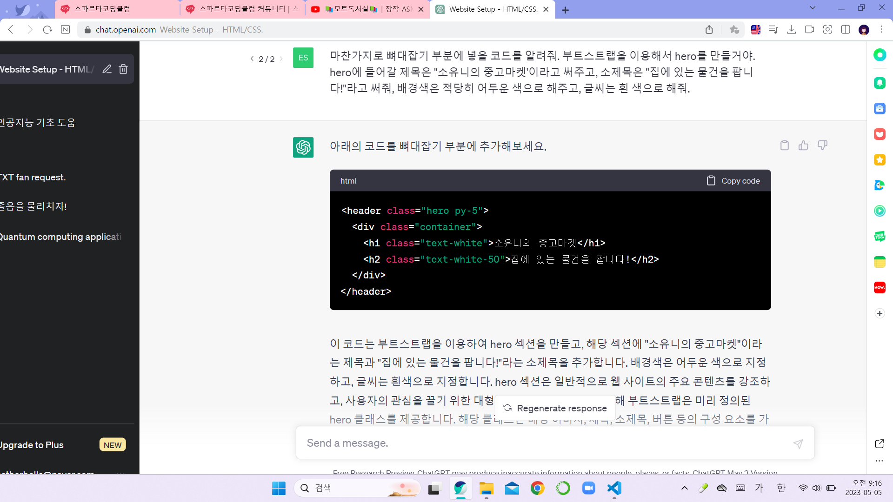Focus the Send a message input field
The width and height of the screenshot is (893, 502).
pyautogui.click(x=544, y=443)
